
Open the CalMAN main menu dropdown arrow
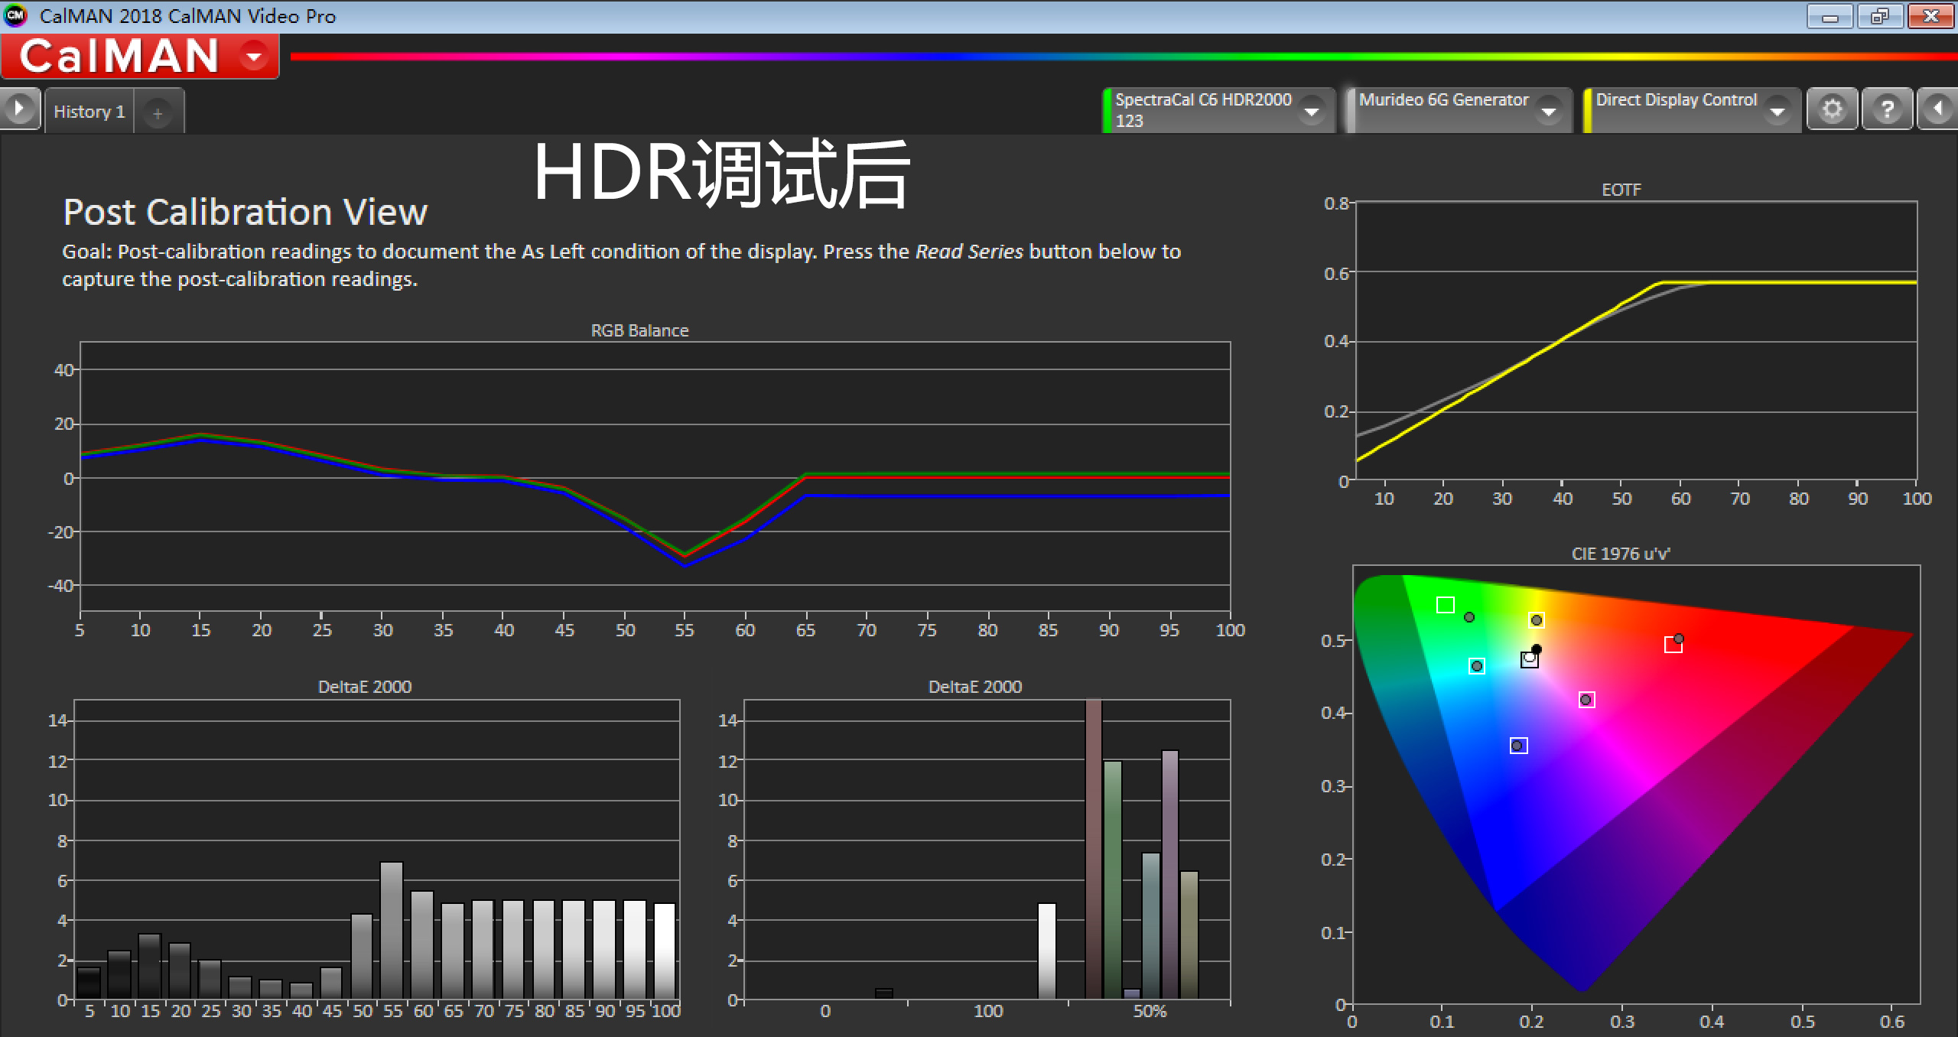point(252,56)
